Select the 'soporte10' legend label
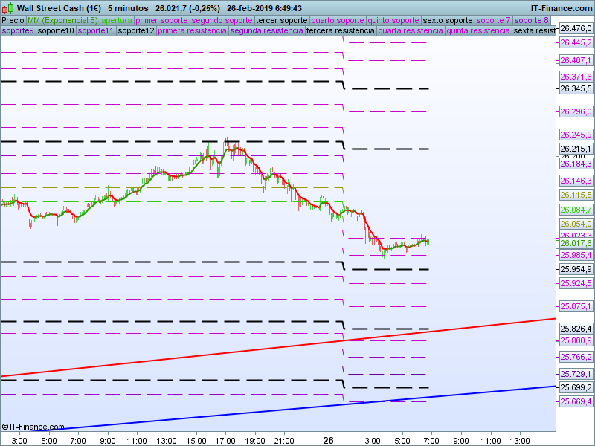The image size is (595, 446). (x=56, y=30)
